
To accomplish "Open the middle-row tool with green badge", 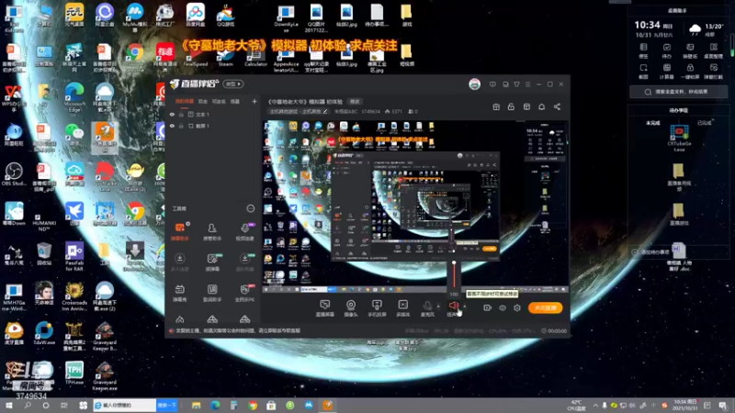I will (x=212, y=262).
